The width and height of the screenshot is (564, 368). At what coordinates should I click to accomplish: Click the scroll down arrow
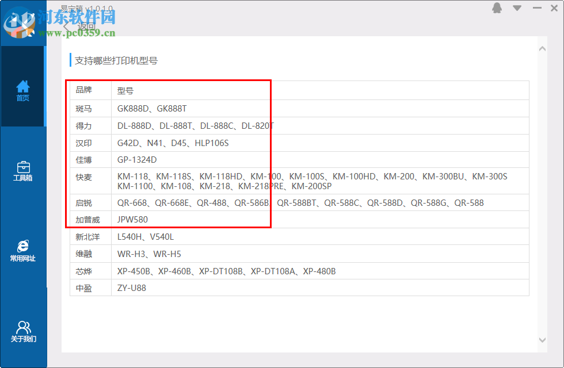click(x=542, y=340)
